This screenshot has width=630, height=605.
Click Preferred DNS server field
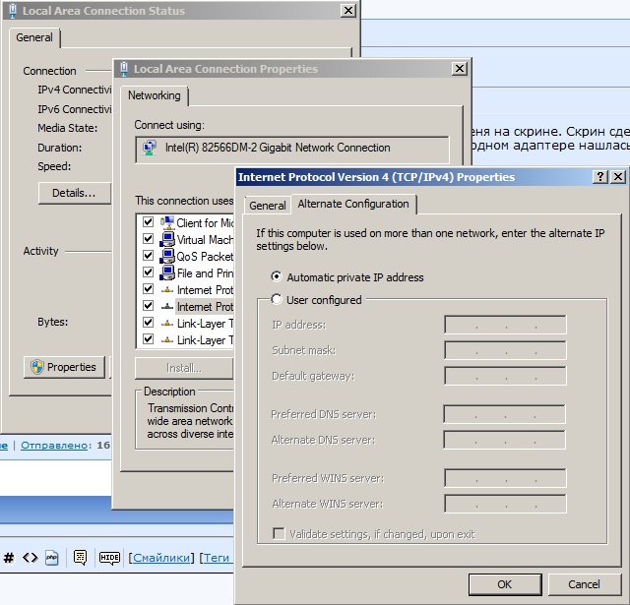[x=504, y=414]
